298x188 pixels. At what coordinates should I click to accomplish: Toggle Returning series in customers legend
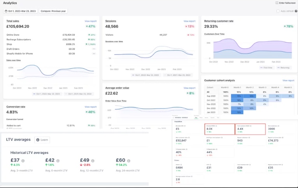284,68
